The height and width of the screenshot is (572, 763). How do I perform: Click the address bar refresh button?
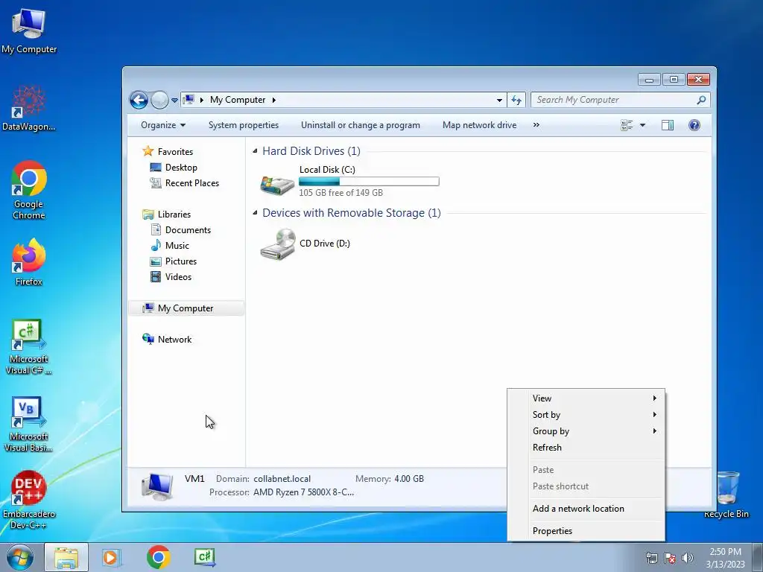[516, 101]
